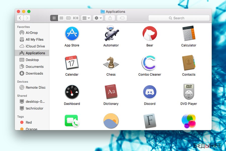Screen dimensions: 226x151
Task: Click the green zoom window button
Action: (29, 11)
